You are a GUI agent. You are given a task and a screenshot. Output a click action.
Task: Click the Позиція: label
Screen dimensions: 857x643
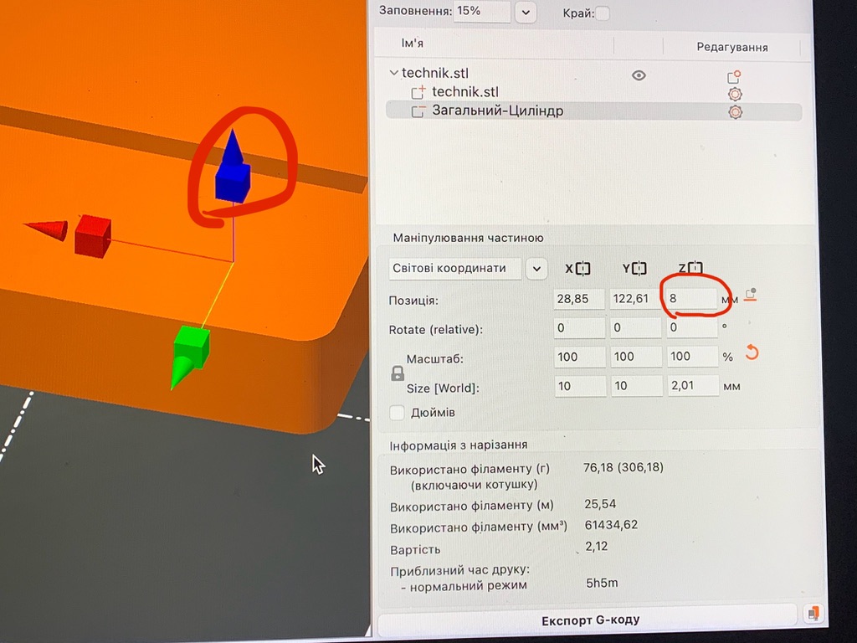click(413, 301)
